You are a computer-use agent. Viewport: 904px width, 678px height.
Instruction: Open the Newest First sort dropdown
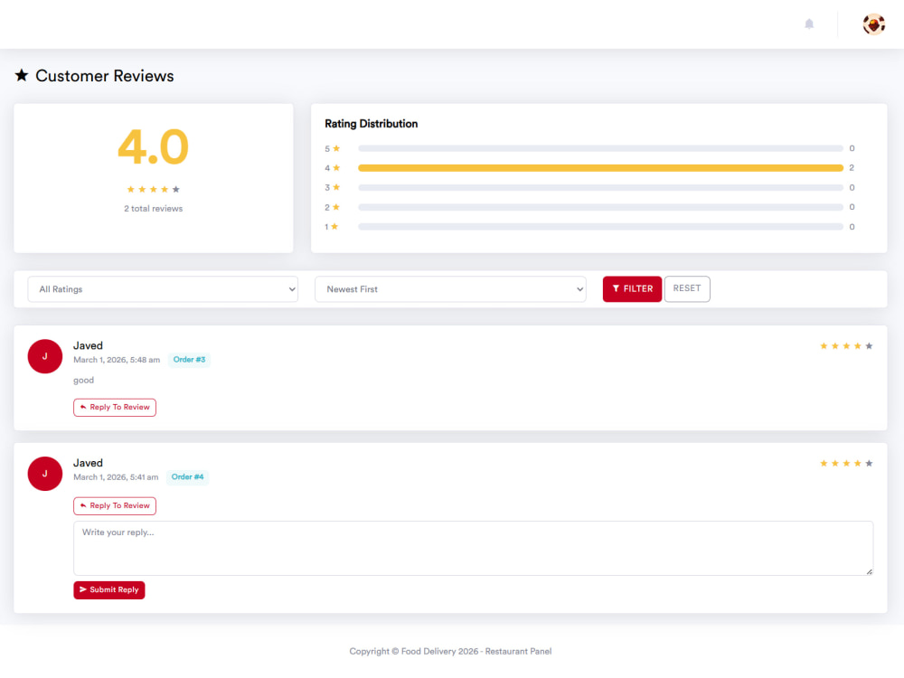click(450, 289)
